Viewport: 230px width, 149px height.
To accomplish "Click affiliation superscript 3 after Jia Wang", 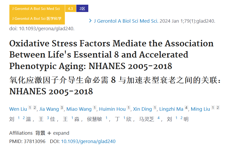I will (62, 108).
